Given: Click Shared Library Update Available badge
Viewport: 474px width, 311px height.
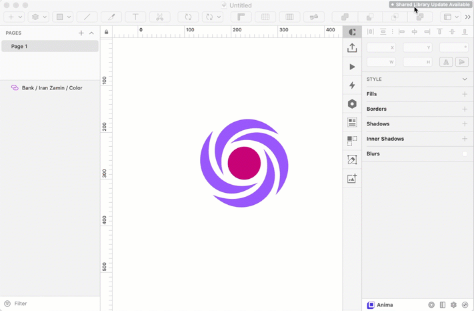Looking at the screenshot, I should coord(430,5).
